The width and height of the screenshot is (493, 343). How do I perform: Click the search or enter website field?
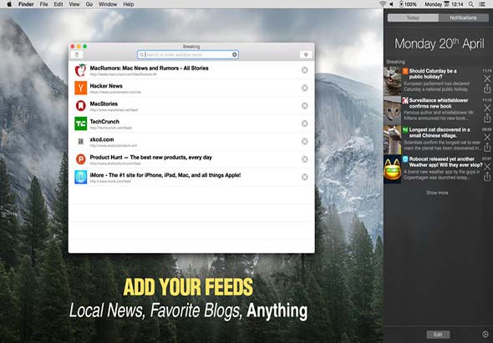(188, 54)
